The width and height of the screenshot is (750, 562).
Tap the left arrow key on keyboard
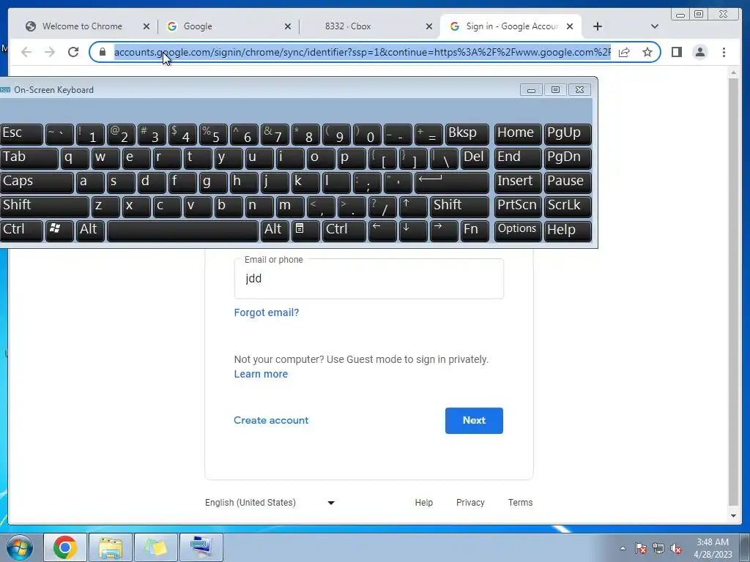tap(382, 231)
